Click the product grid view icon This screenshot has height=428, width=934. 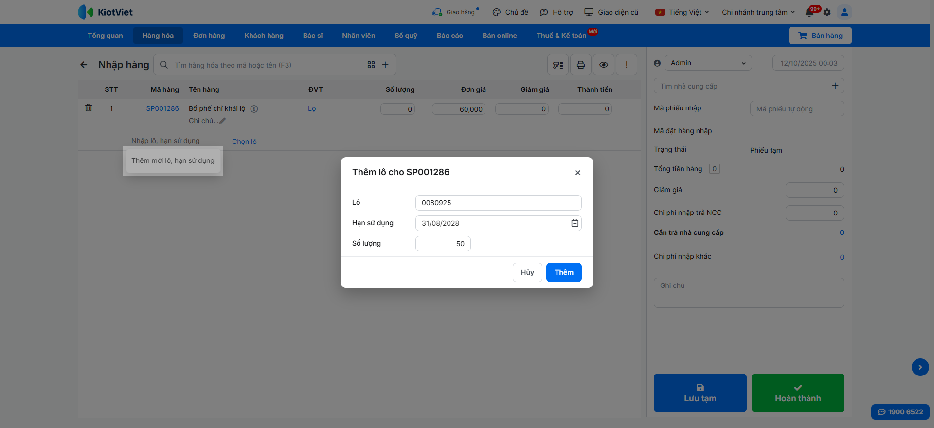[x=371, y=65]
